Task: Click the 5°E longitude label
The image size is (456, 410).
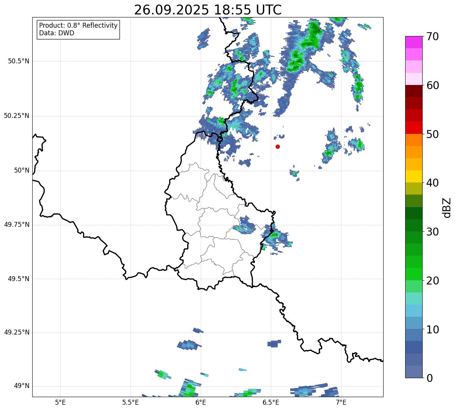Action: pos(60,402)
